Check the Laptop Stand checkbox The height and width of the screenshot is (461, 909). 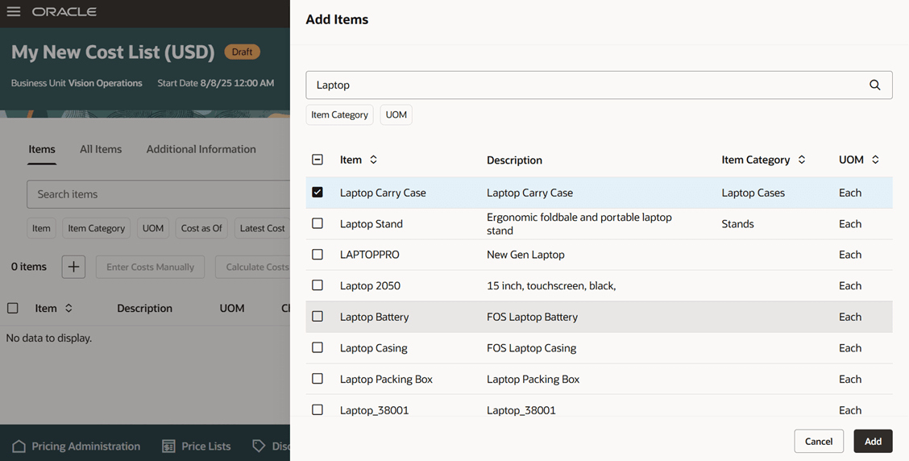pos(318,223)
